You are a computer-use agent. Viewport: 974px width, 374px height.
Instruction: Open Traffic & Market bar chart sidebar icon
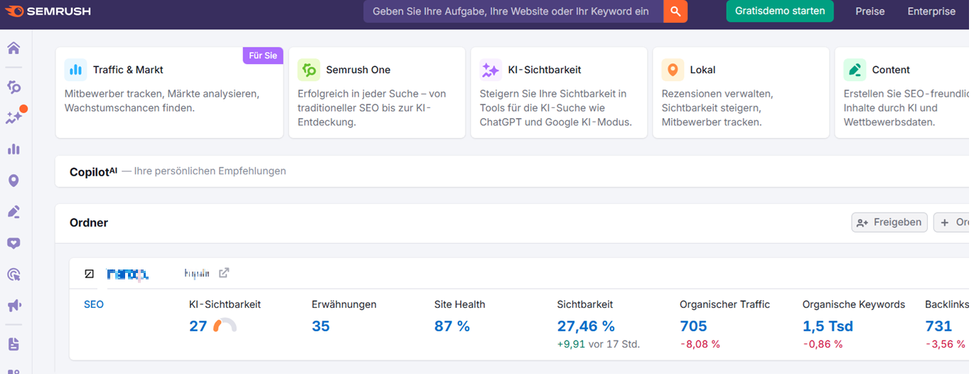point(14,149)
